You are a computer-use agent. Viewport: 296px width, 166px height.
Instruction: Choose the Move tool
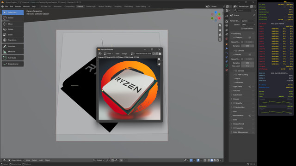[x=12, y=24]
